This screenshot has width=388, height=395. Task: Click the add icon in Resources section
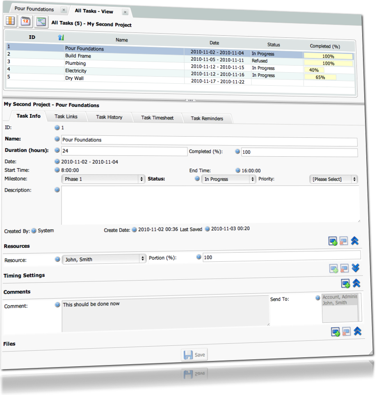point(333,241)
